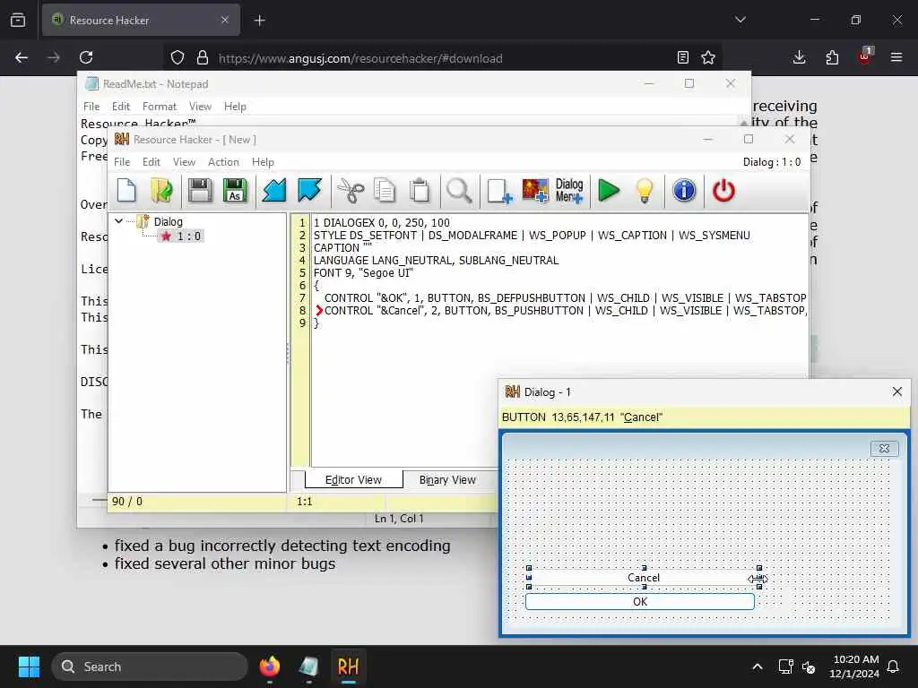Click the red power exit icon
Viewport: 918px width, 688px height.
tap(723, 191)
